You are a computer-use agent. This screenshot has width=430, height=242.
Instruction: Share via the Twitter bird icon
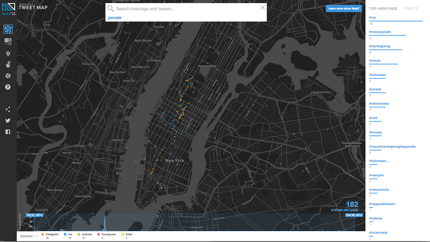[8, 121]
